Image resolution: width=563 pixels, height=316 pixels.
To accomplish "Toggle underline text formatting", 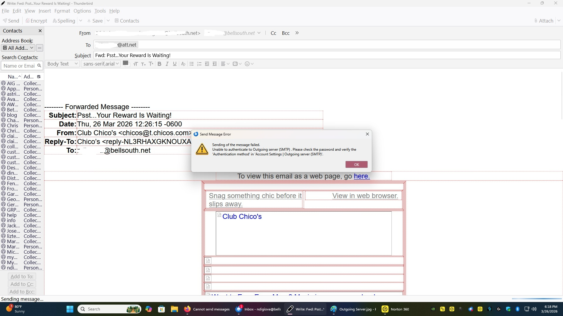I will point(175,64).
